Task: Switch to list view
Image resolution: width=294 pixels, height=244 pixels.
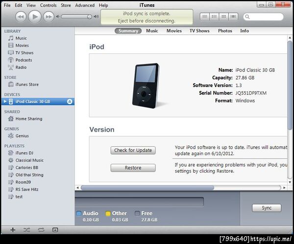Action: pyautogui.click(x=205, y=17)
